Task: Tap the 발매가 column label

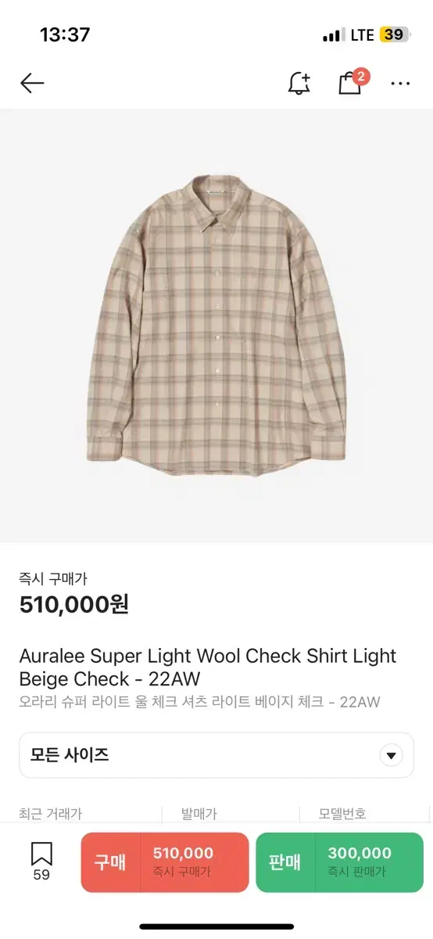Action: (x=199, y=814)
